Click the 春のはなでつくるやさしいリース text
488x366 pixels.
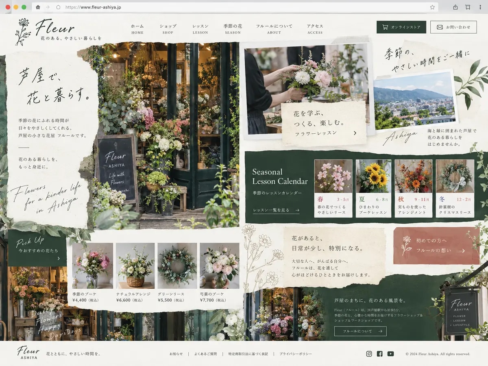pos(332,210)
